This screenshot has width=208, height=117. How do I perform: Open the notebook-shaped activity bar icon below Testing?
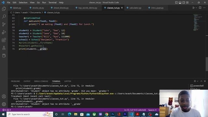(x=4, y=56)
